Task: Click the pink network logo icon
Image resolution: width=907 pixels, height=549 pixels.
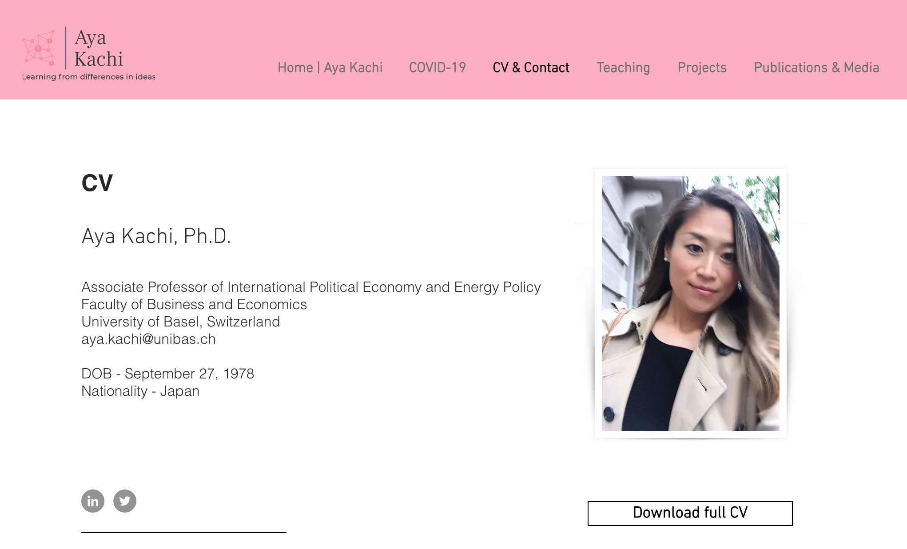Action: coord(39,48)
